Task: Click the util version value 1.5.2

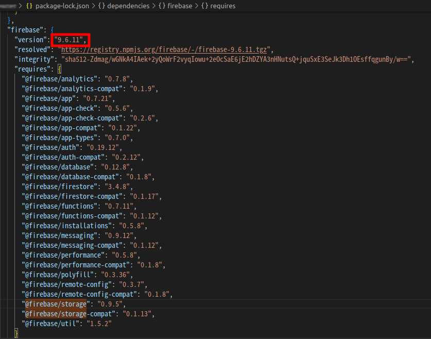Action: (99, 324)
